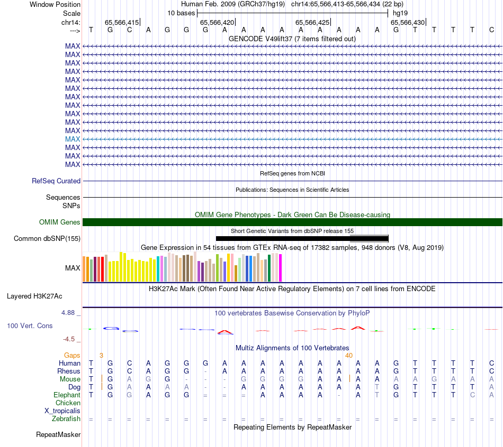Click the chr14: base position label

pyautogui.click(x=70, y=22)
